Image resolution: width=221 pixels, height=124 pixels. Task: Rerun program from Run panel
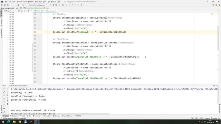pos(4,89)
